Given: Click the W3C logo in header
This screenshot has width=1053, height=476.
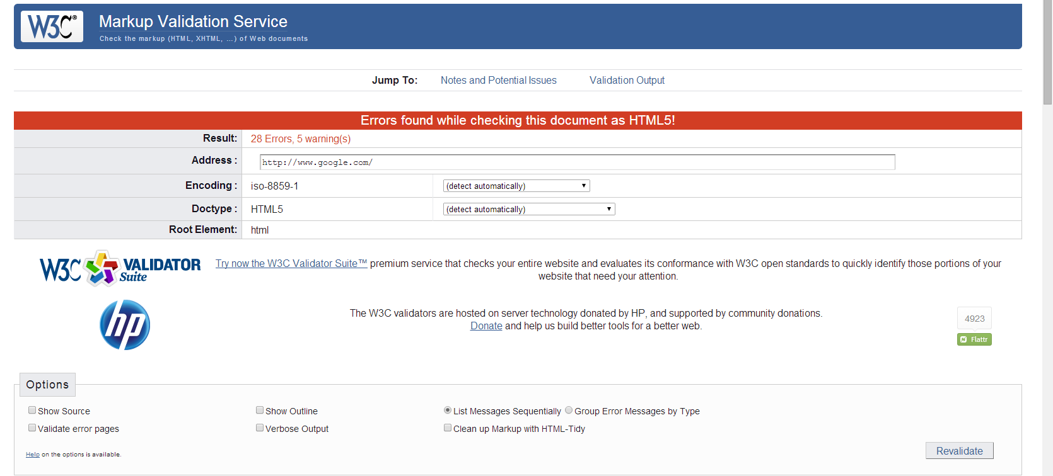Looking at the screenshot, I should [x=52, y=26].
